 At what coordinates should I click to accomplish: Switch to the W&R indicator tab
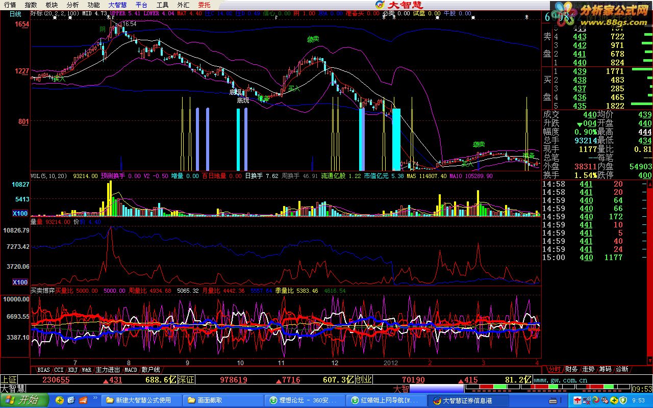87,369
